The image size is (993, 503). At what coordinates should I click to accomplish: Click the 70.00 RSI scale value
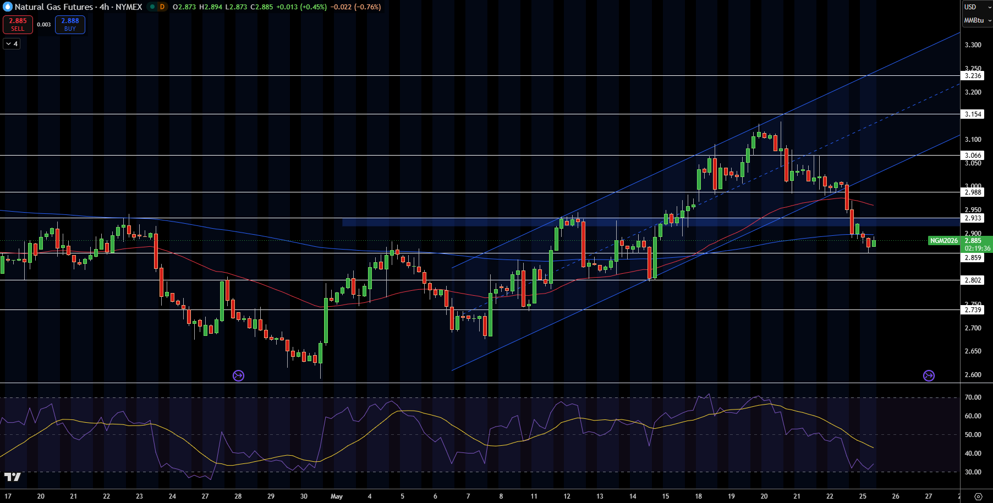pos(973,397)
